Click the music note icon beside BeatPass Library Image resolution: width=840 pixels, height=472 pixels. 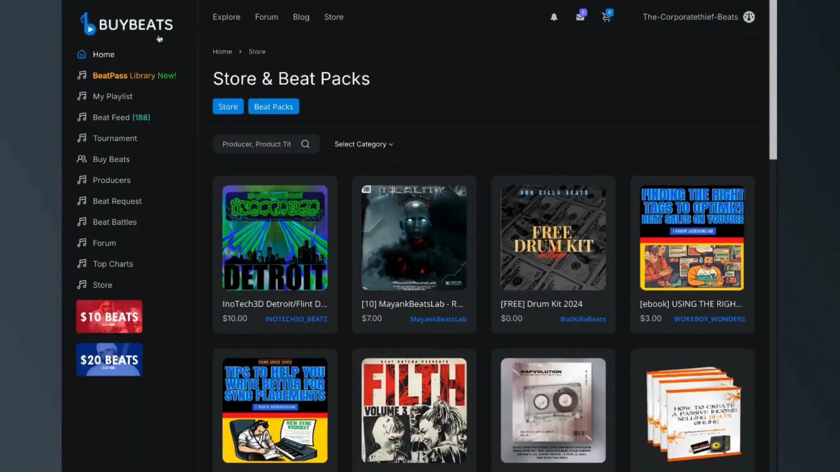(x=82, y=75)
